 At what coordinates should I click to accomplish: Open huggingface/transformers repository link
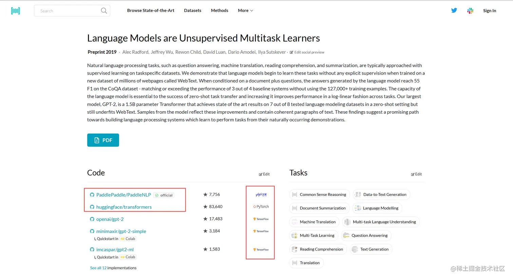pos(124,207)
